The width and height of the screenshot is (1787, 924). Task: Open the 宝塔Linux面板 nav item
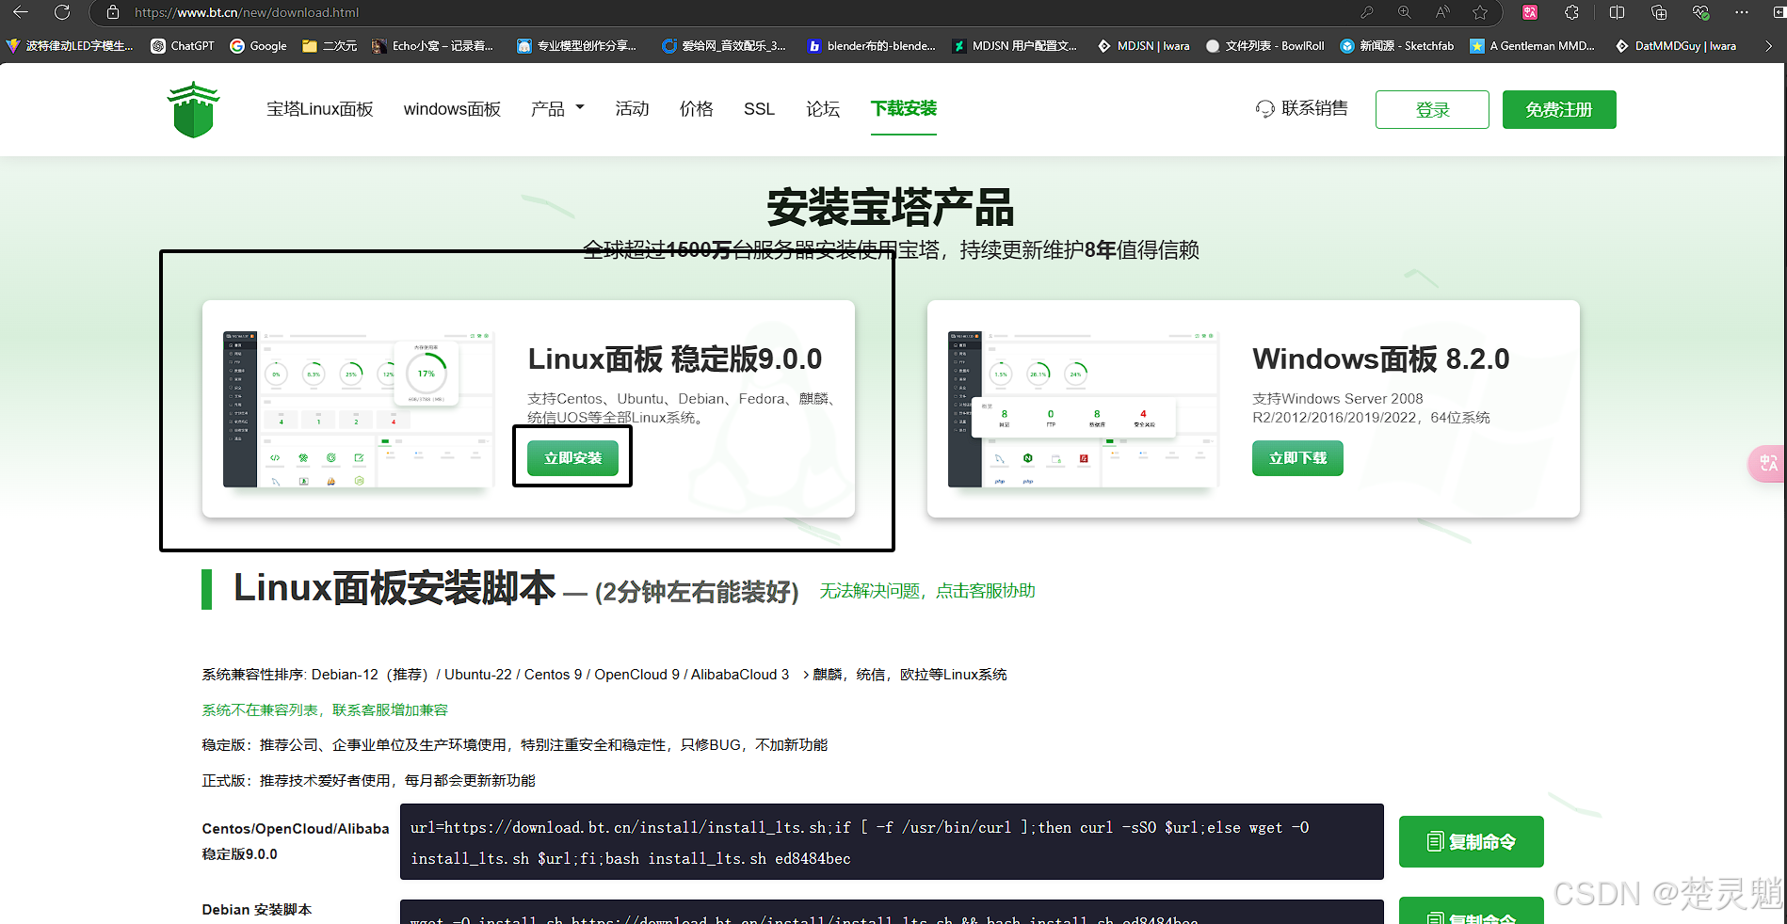tap(320, 109)
